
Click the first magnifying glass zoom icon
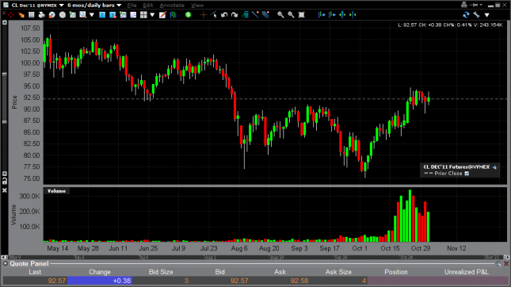pyautogui.click(x=280, y=15)
